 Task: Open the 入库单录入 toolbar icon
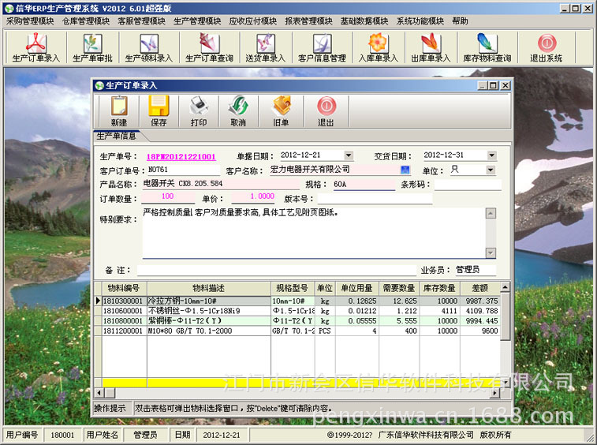[378, 47]
